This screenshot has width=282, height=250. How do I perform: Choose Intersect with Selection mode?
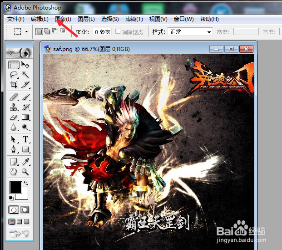(63, 31)
